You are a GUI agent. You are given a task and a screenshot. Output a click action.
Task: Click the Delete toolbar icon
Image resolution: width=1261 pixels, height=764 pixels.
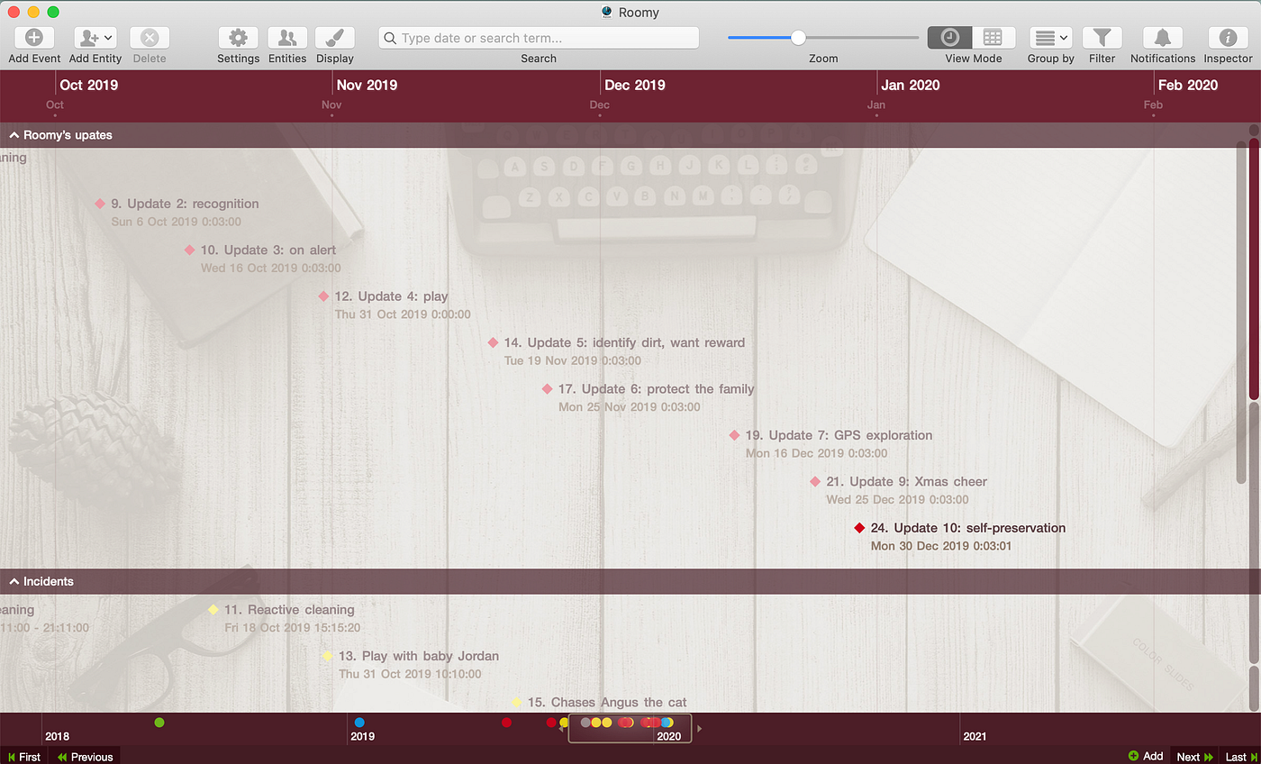point(150,38)
